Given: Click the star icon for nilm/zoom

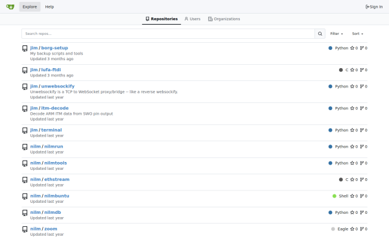Looking at the screenshot, I should pos(352,229).
